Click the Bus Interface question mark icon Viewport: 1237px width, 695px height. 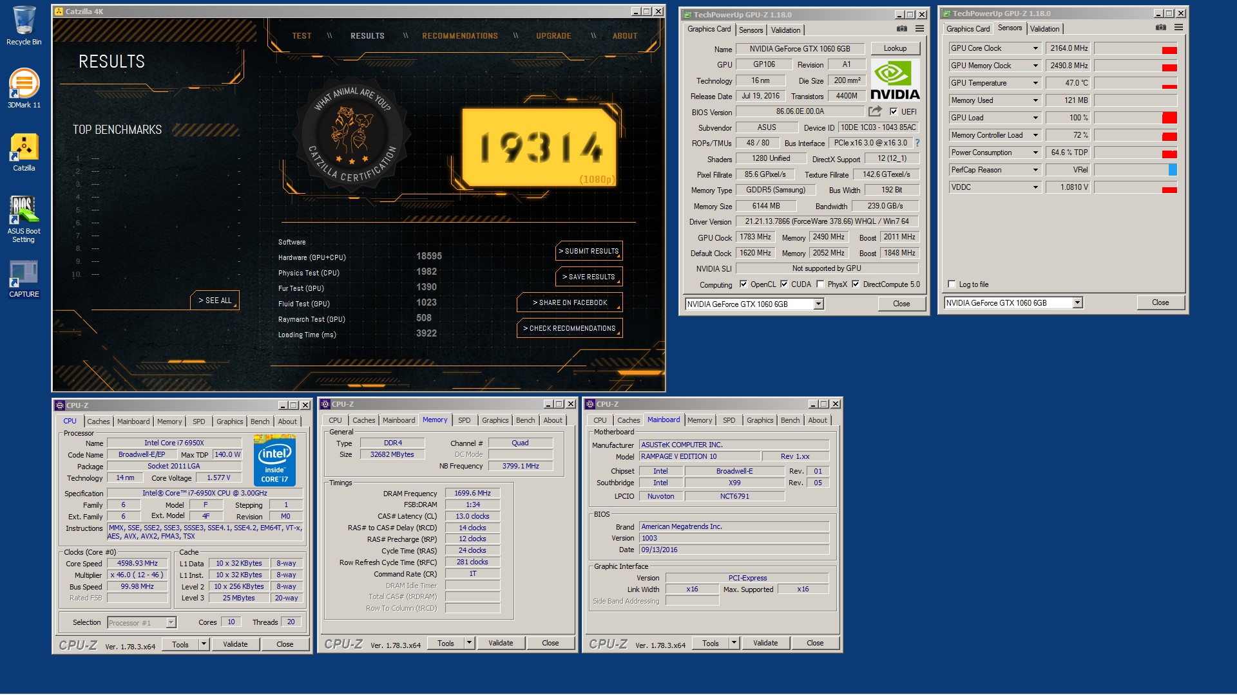click(x=917, y=143)
